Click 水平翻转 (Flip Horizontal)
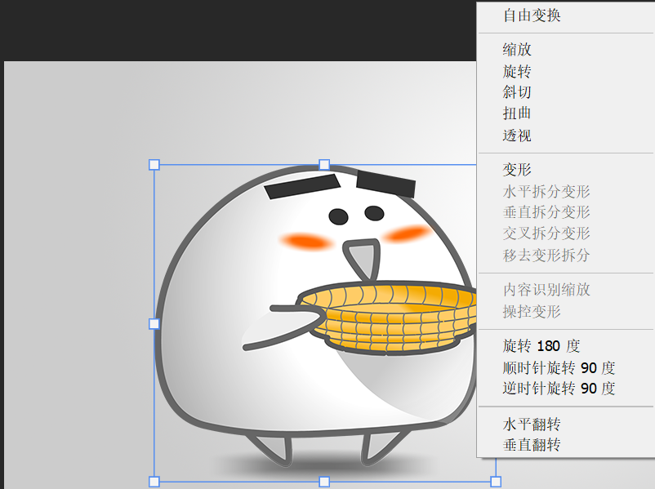Screen dimensions: 655x489 click(x=532, y=424)
